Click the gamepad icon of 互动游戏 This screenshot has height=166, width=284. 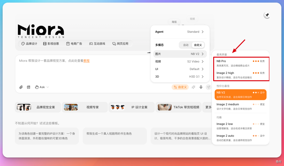pos(91,44)
